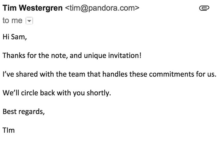Click the word 'with' before 'you shortly'
This screenshot has width=221, height=142.
(64, 93)
